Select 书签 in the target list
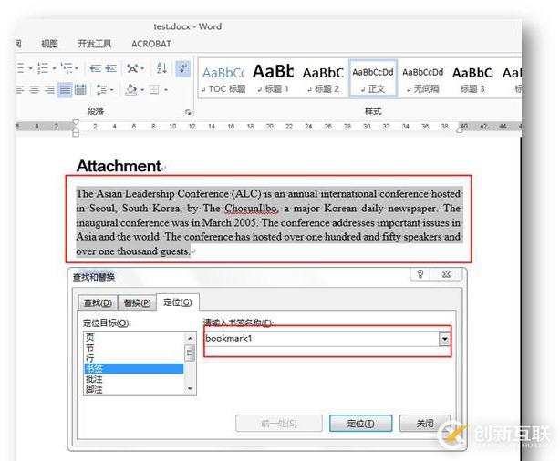The height and width of the screenshot is (461, 560). pyautogui.click(x=134, y=369)
